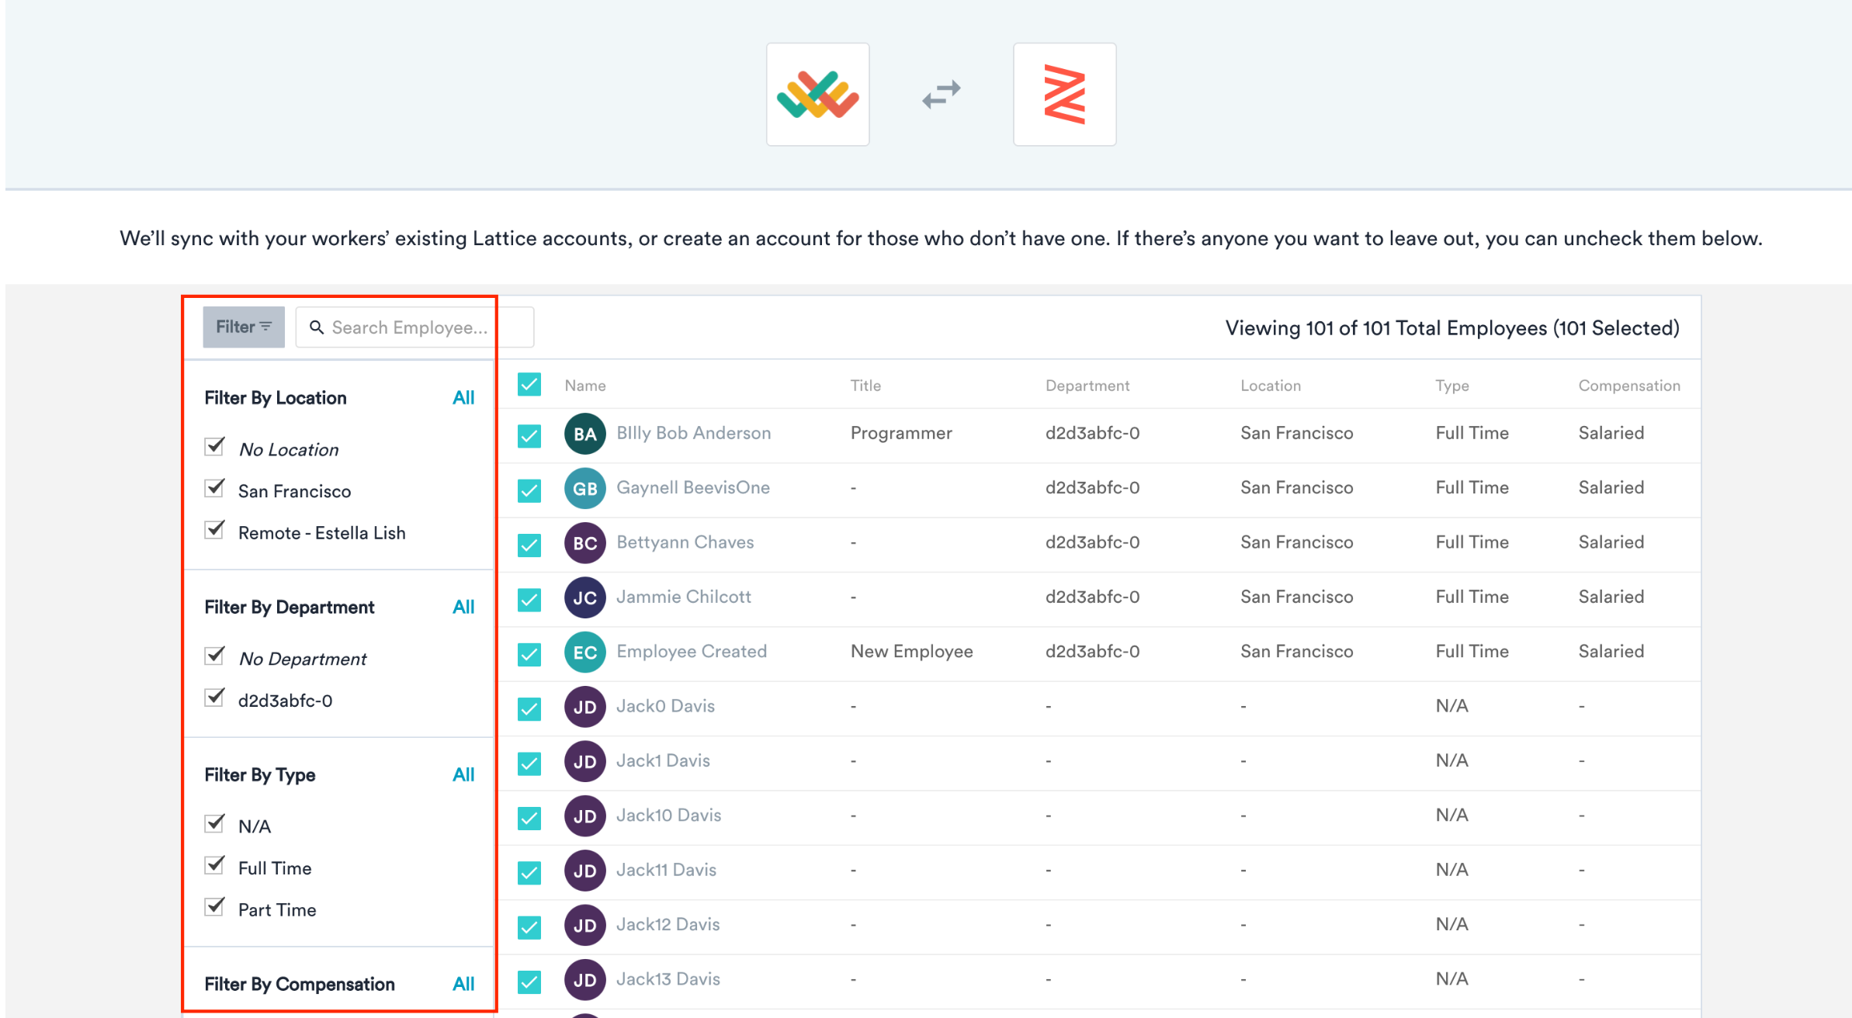Click All link for Filter By Compensation

click(x=463, y=985)
